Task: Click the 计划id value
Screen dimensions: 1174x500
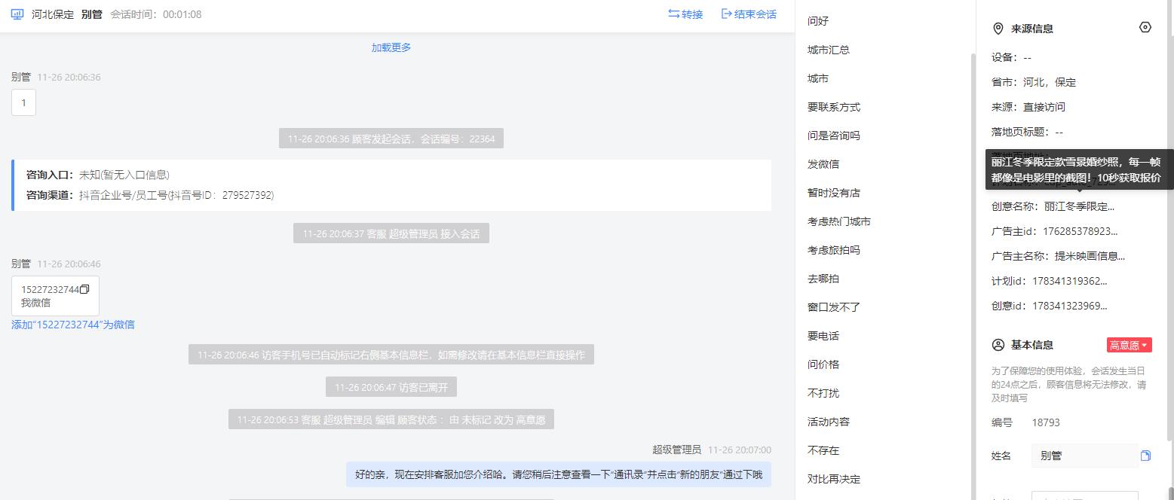Action: [x=1069, y=281]
